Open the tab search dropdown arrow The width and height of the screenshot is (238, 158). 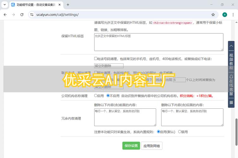coord(5,5)
